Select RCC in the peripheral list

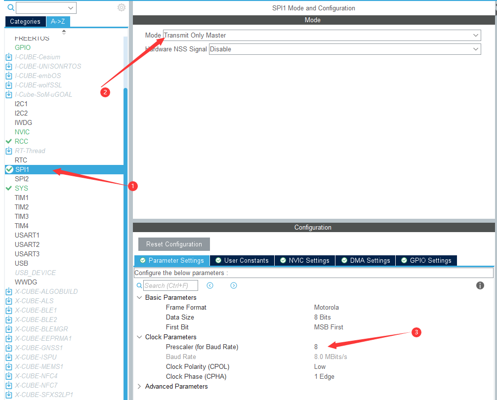pyautogui.click(x=22, y=141)
